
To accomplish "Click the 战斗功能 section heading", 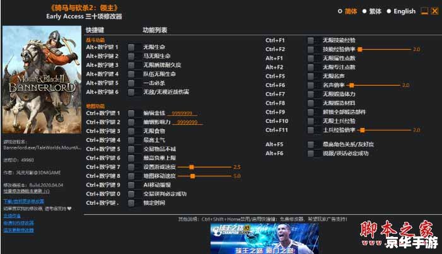I will pos(95,40).
